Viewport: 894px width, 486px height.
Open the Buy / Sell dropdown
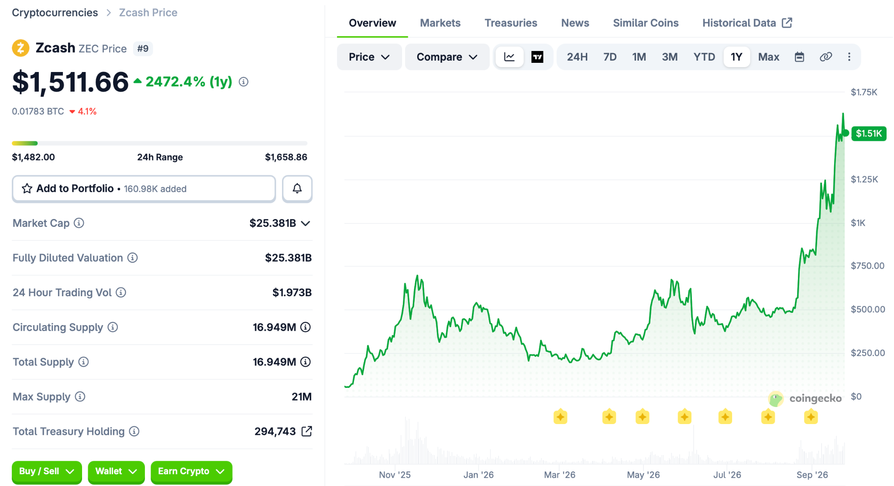click(47, 472)
